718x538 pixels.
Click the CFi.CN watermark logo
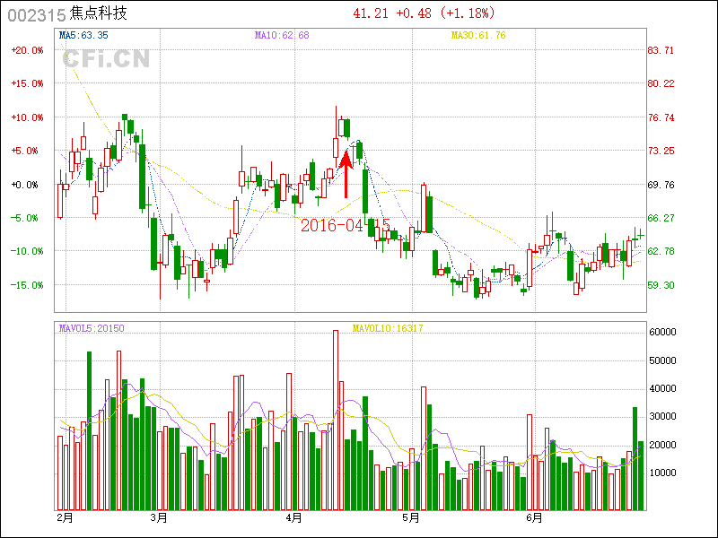point(106,59)
